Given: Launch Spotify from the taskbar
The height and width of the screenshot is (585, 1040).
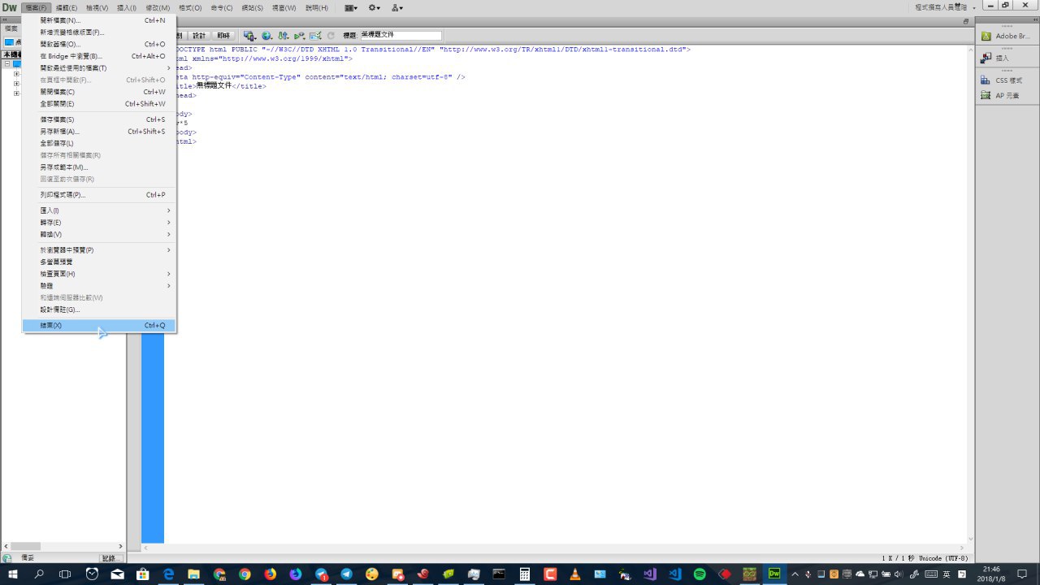Looking at the screenshot, I should pos(700,574).
